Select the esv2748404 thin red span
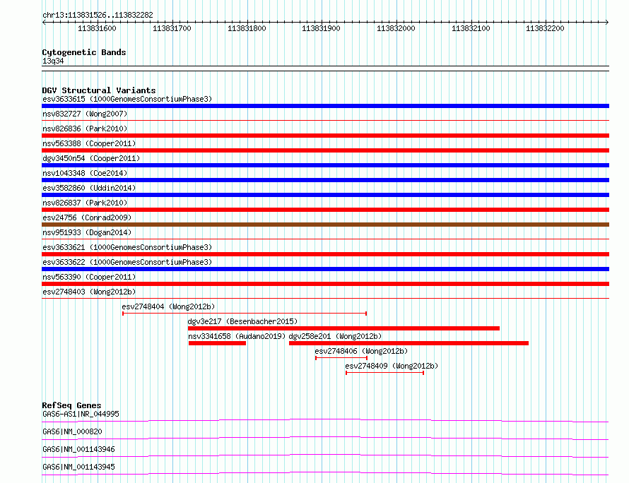Viewport: 629px width, 483px height. tap(245, 314)
